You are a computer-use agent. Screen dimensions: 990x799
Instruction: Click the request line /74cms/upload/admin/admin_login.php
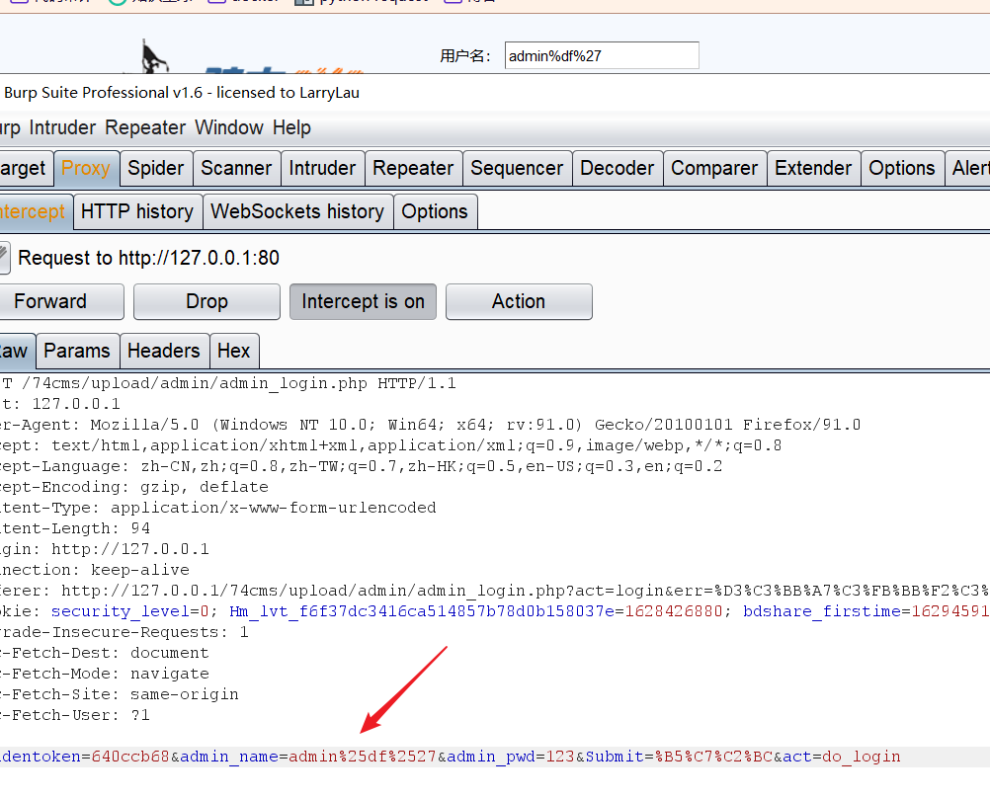(227, 383)
